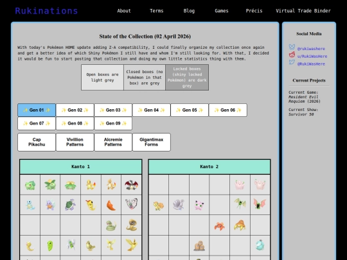This screenshot has width=347, height=260.
Task: Click the shiny Weedle sprite
Action: (30, 246)
